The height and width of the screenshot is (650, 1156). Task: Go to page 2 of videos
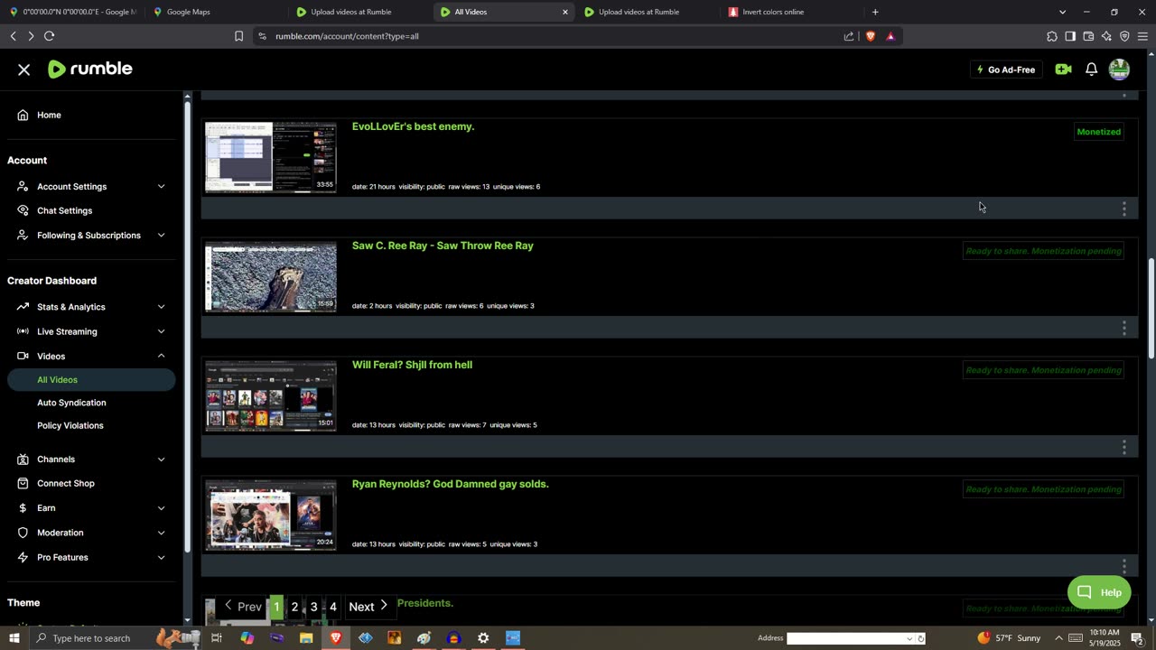[294, 607]
